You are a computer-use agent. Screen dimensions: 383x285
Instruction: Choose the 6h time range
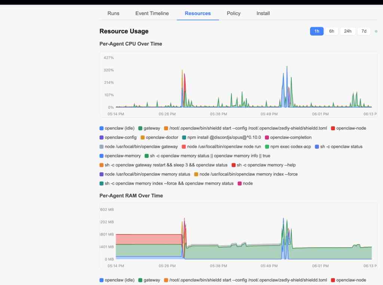331,31
